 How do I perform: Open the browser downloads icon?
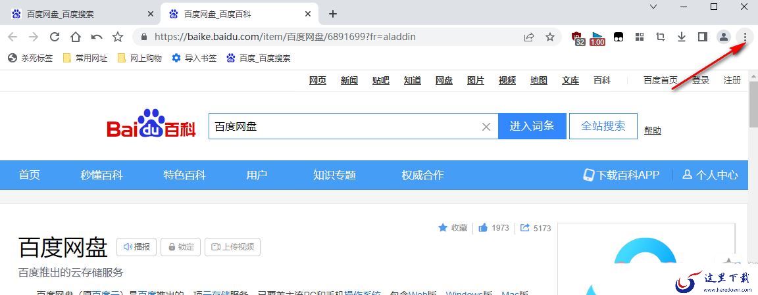(x=682, y=37)
